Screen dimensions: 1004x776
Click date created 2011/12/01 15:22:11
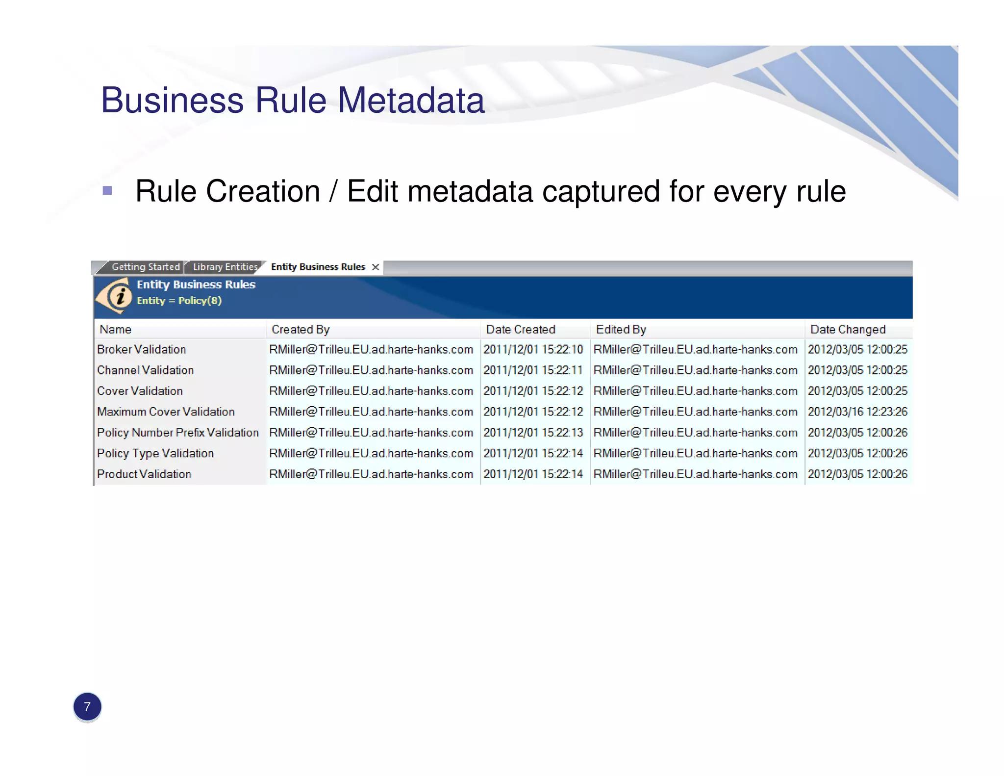pyautogui.click(x=533, y=370)
